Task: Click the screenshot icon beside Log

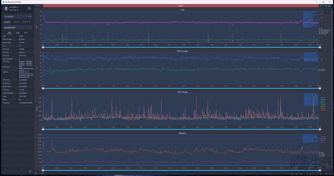Action: tap(36, 173)
